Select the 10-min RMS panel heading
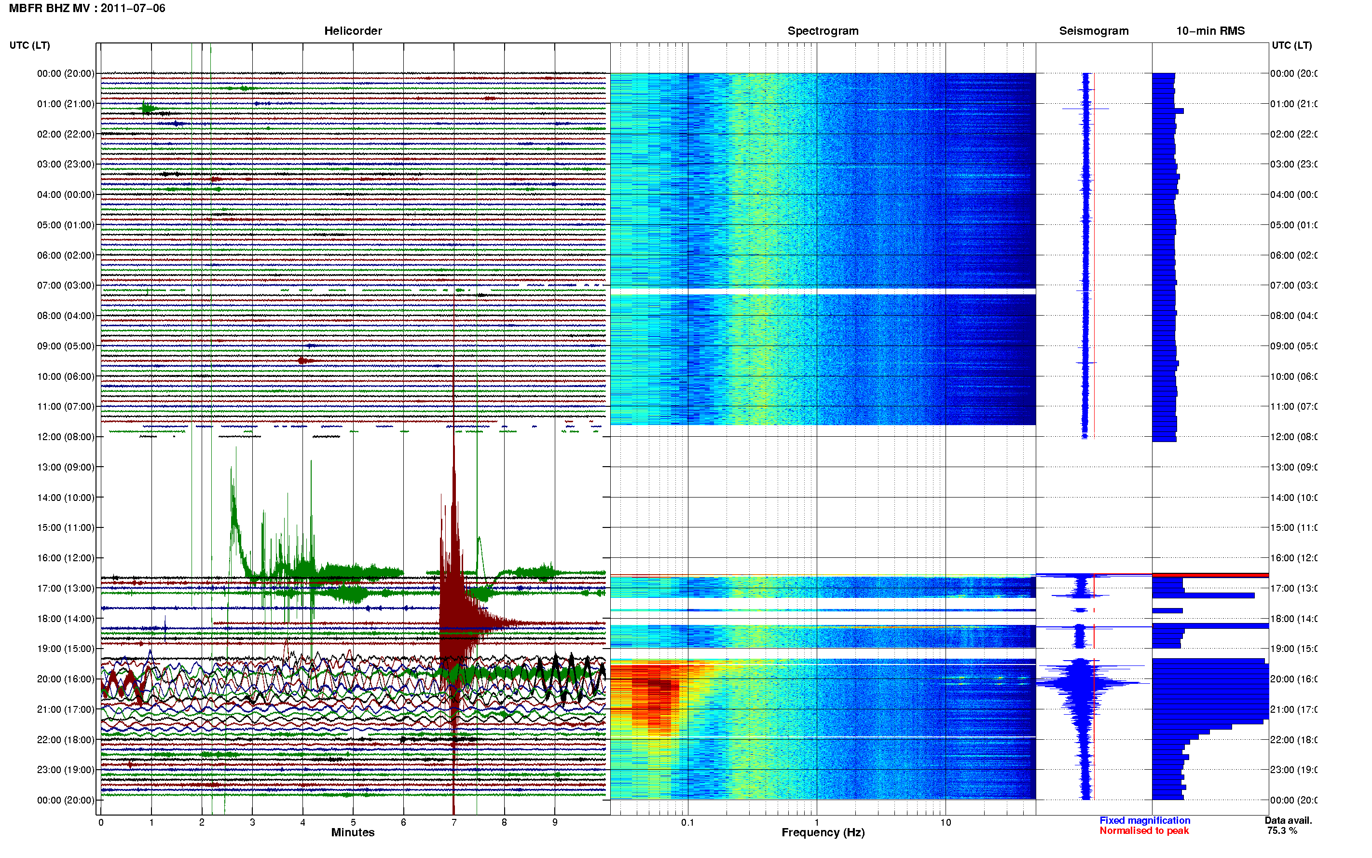Screen dimensions: 1372x858 (1210, 31)
